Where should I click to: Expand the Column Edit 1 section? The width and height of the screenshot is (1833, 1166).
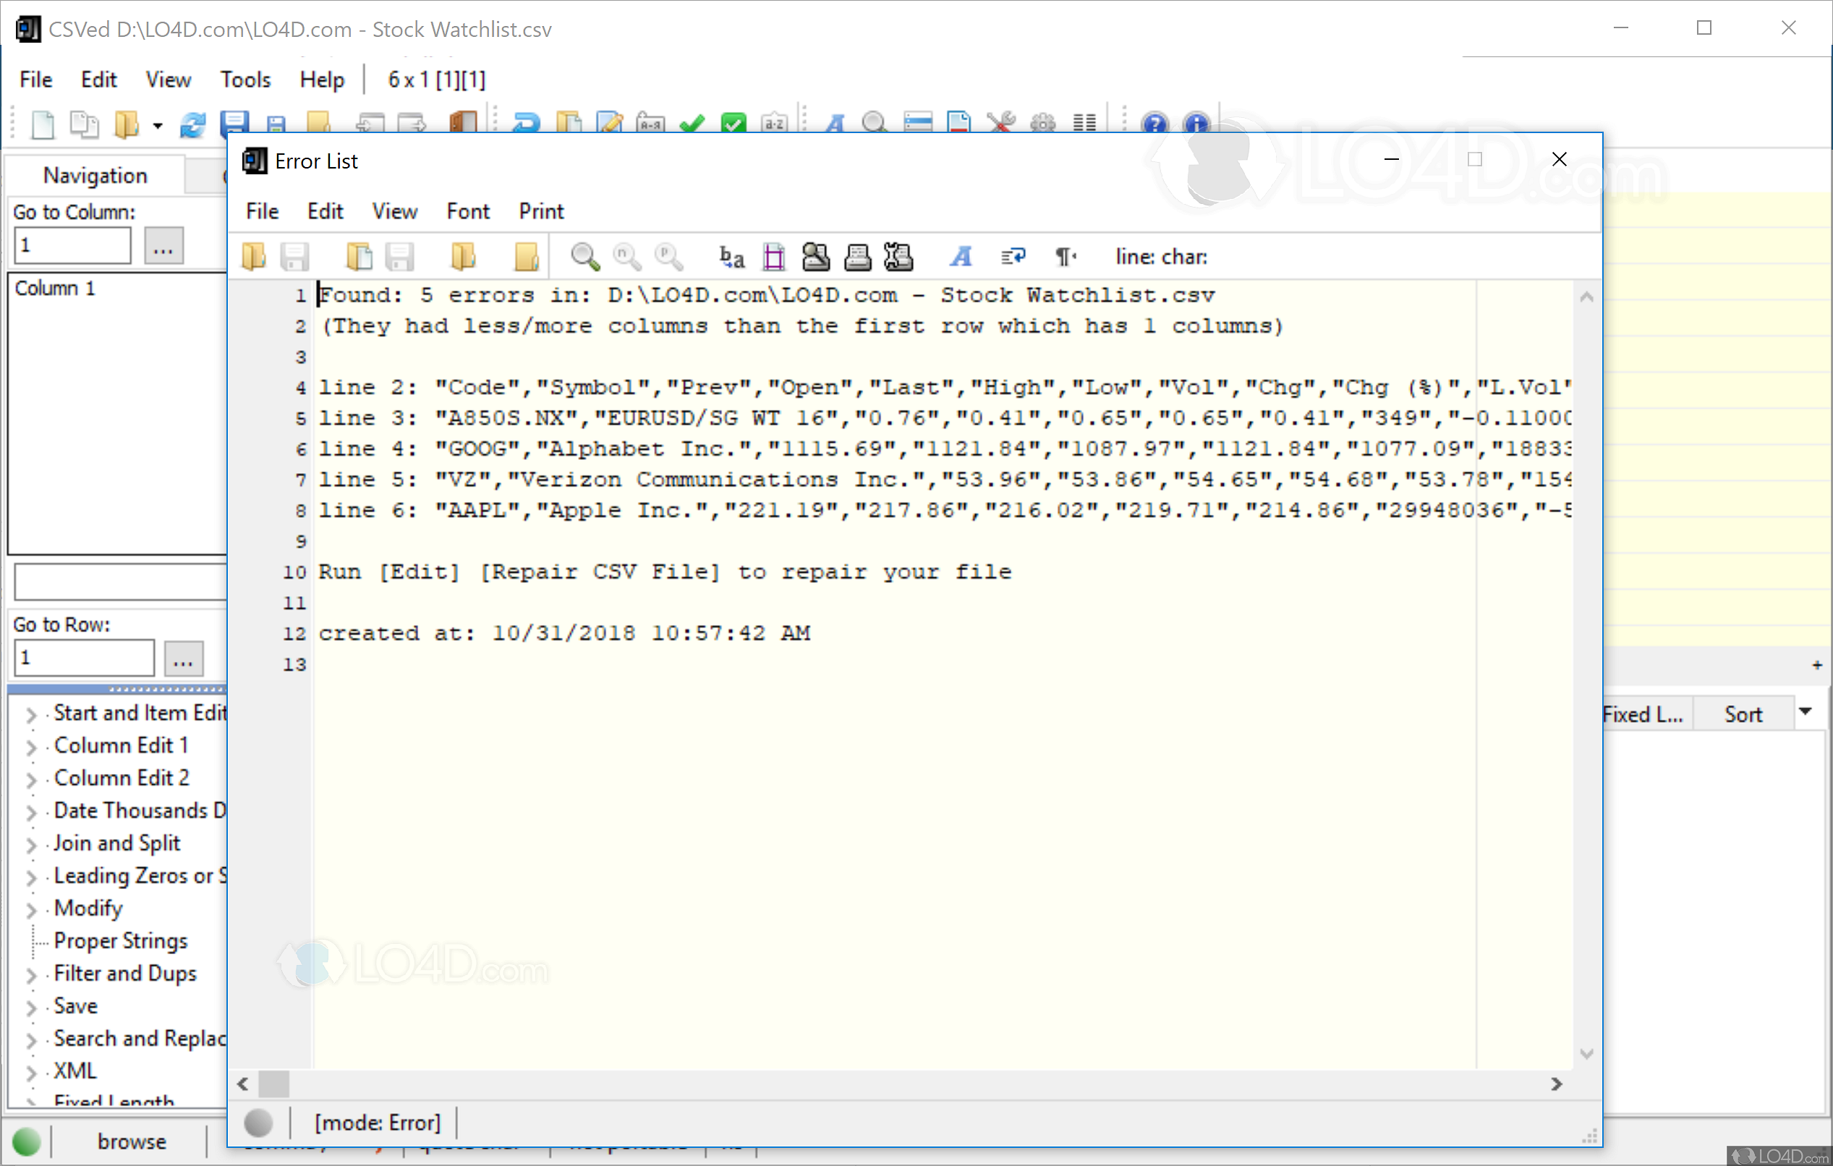click(x=30, y=746)
